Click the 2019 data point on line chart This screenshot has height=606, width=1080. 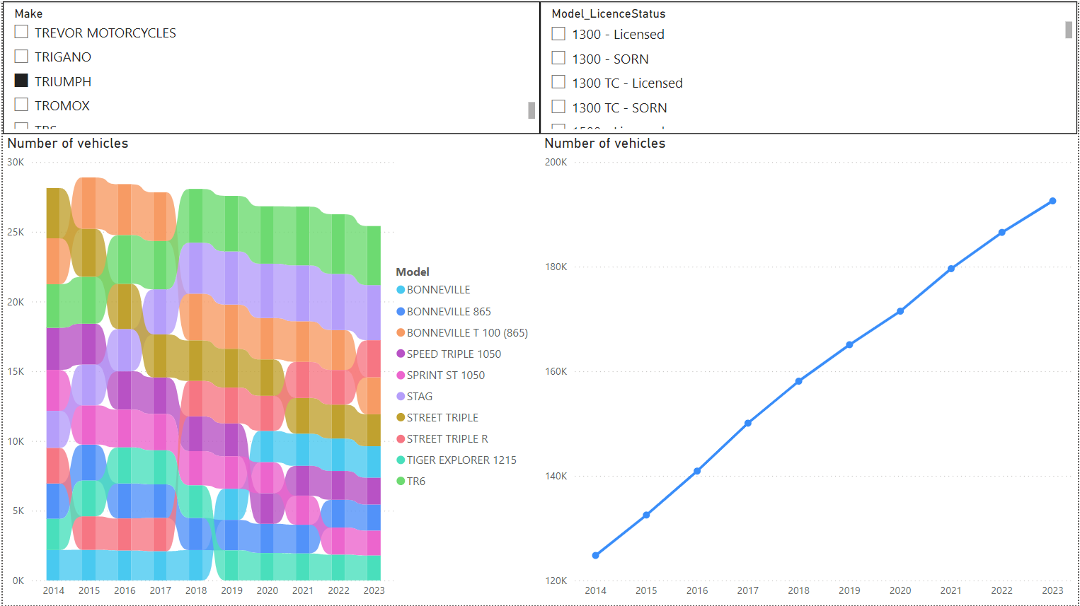[x=849, y=345]
